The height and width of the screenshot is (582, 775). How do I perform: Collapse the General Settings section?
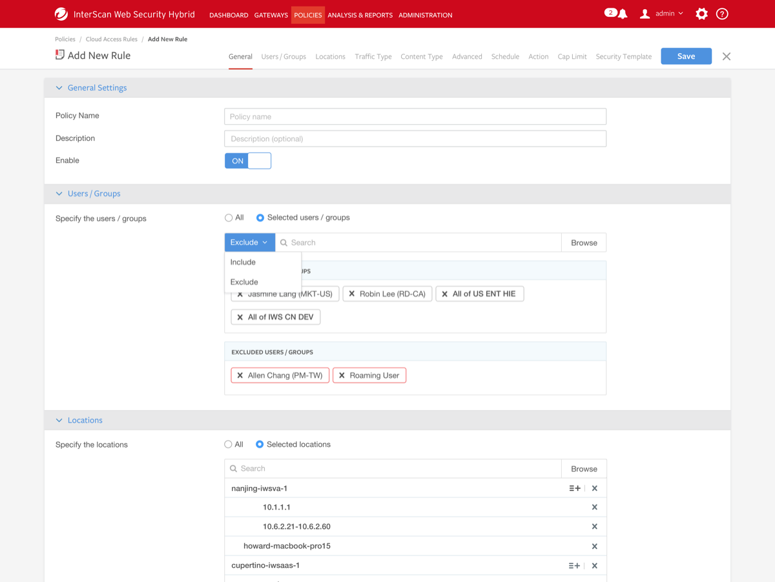59,88
